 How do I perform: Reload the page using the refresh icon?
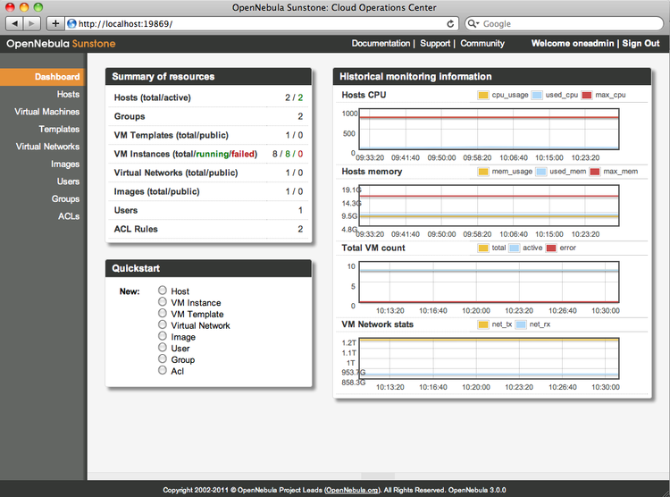click(x=450, y=24)
